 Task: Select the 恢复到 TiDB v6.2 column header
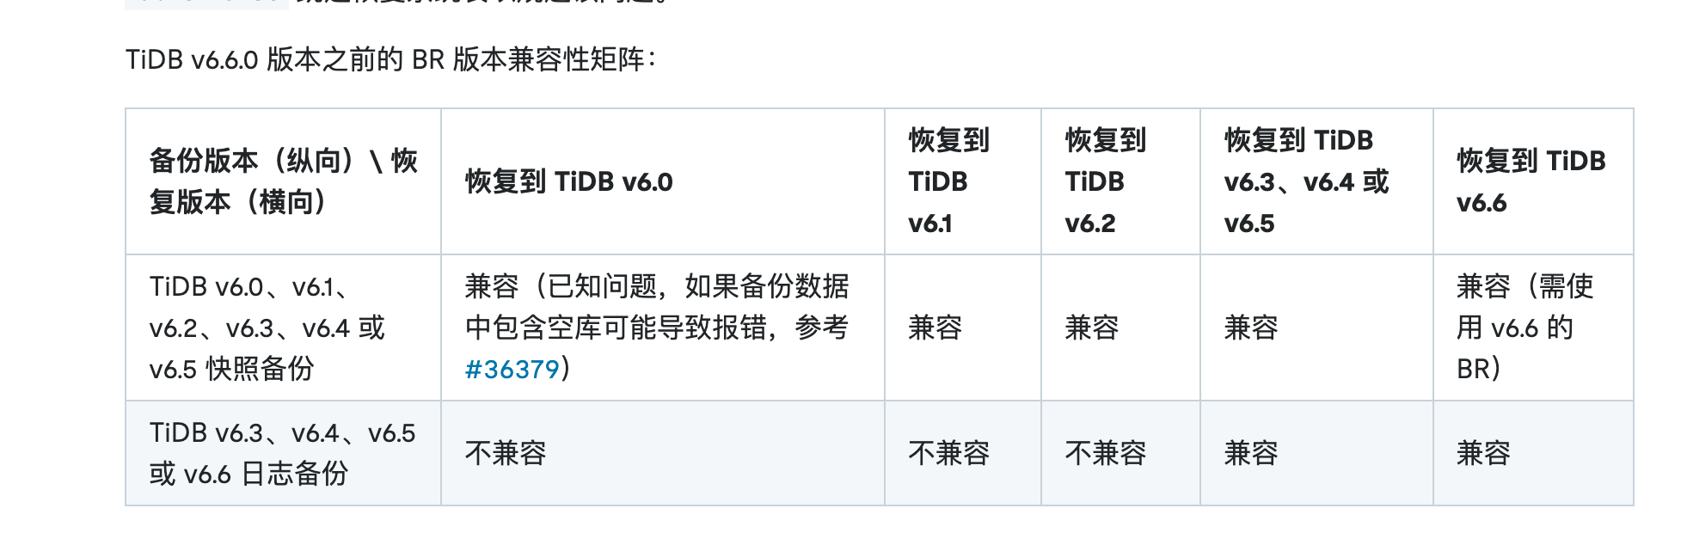click(1105, 181)
